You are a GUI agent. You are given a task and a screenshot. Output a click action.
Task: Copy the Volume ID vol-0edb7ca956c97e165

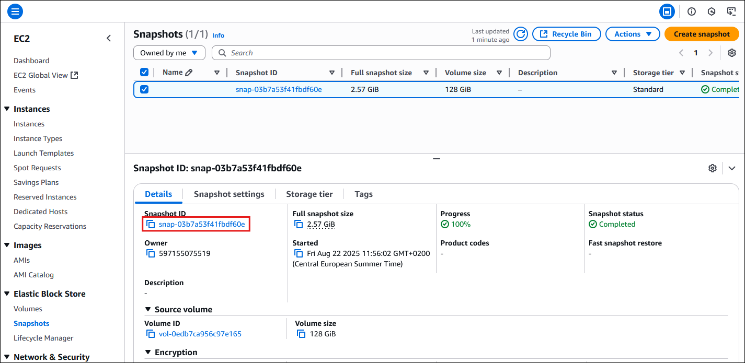(x=151, y=334)
